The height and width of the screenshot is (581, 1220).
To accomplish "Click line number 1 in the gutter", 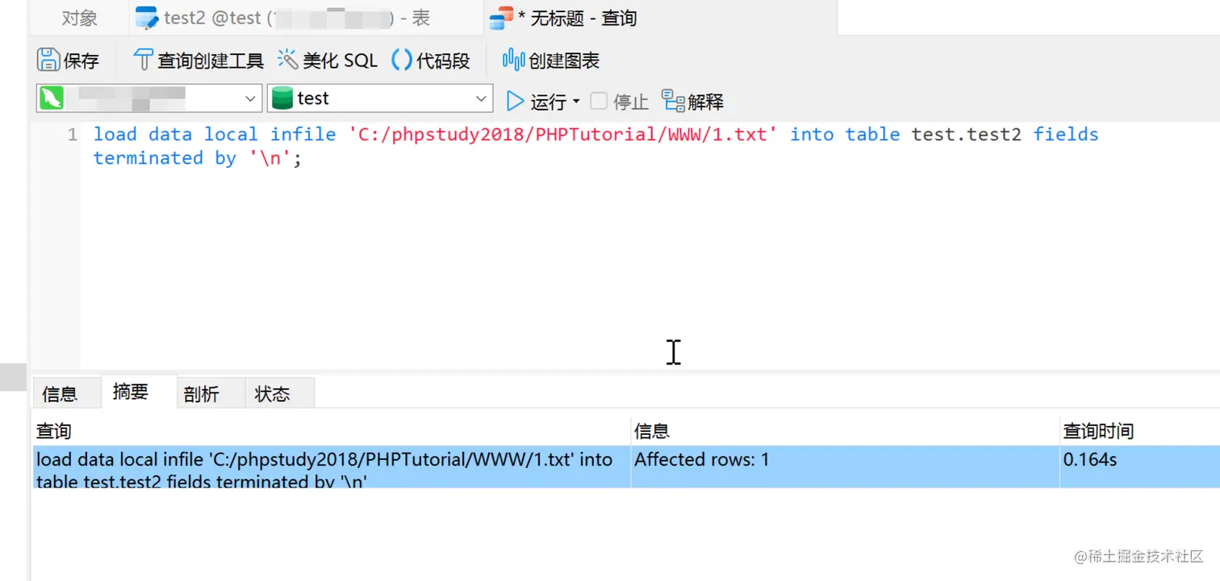I will (72, 134).
